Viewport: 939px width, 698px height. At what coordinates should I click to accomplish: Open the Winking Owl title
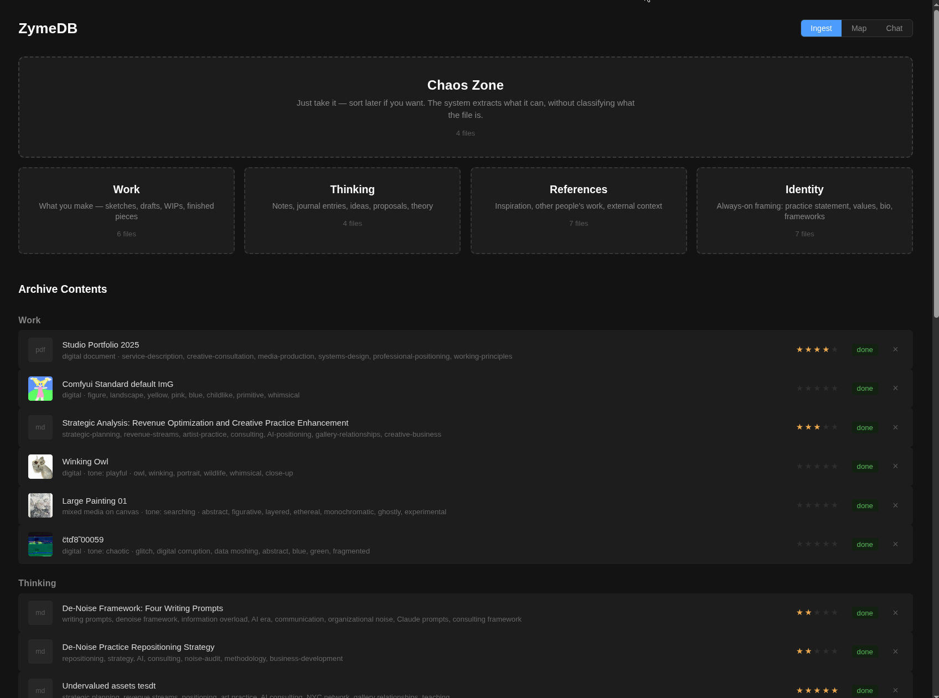pos(85,462)
